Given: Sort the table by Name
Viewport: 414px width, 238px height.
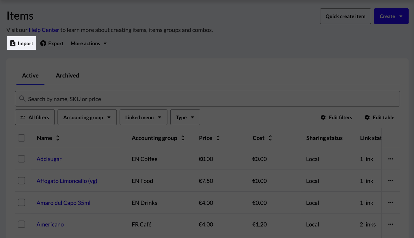Looking at the screenshot, I should pos(58,138).
